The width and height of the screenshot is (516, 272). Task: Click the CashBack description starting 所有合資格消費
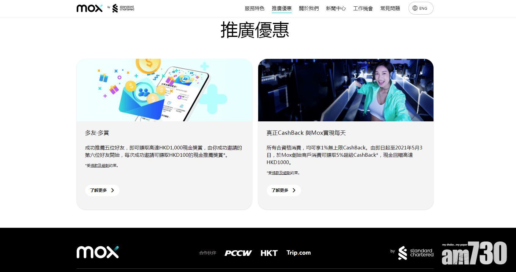coord(344,155)
